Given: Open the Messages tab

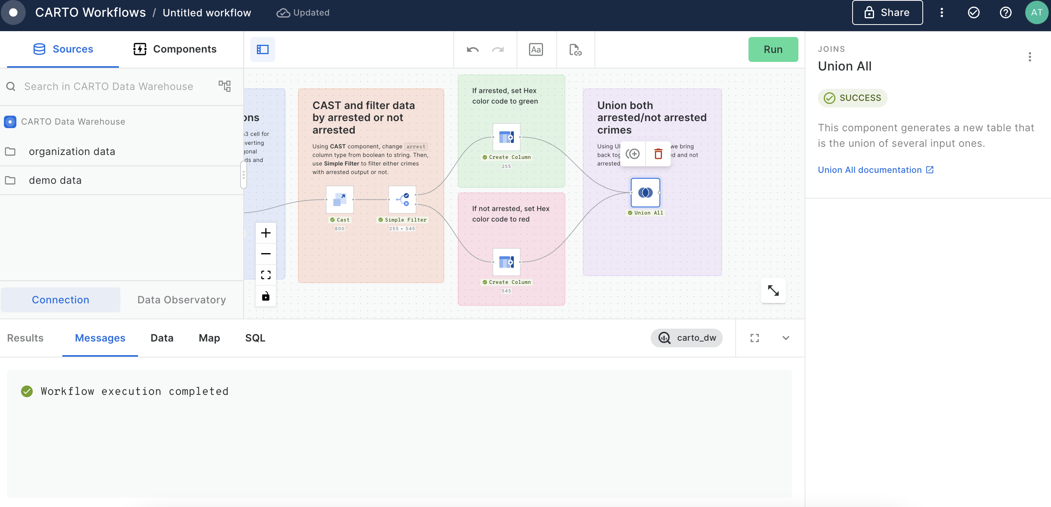Looking at the screenshot, I should (100, 338).
